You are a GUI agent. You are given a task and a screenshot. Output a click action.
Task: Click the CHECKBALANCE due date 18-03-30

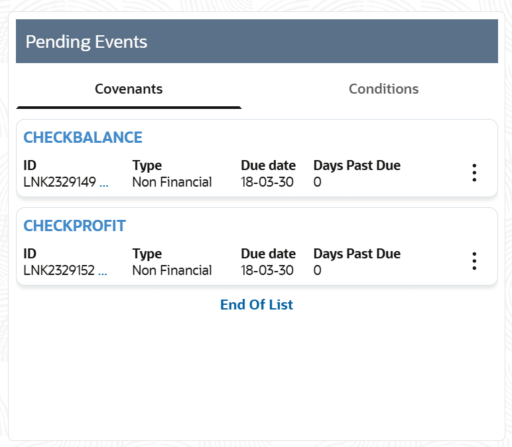click(x=267, y=182)
